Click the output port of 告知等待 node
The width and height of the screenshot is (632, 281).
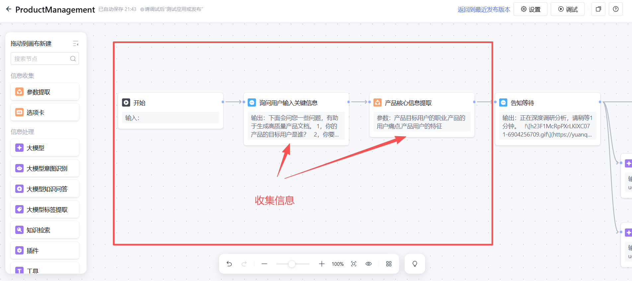coord(600,102)
